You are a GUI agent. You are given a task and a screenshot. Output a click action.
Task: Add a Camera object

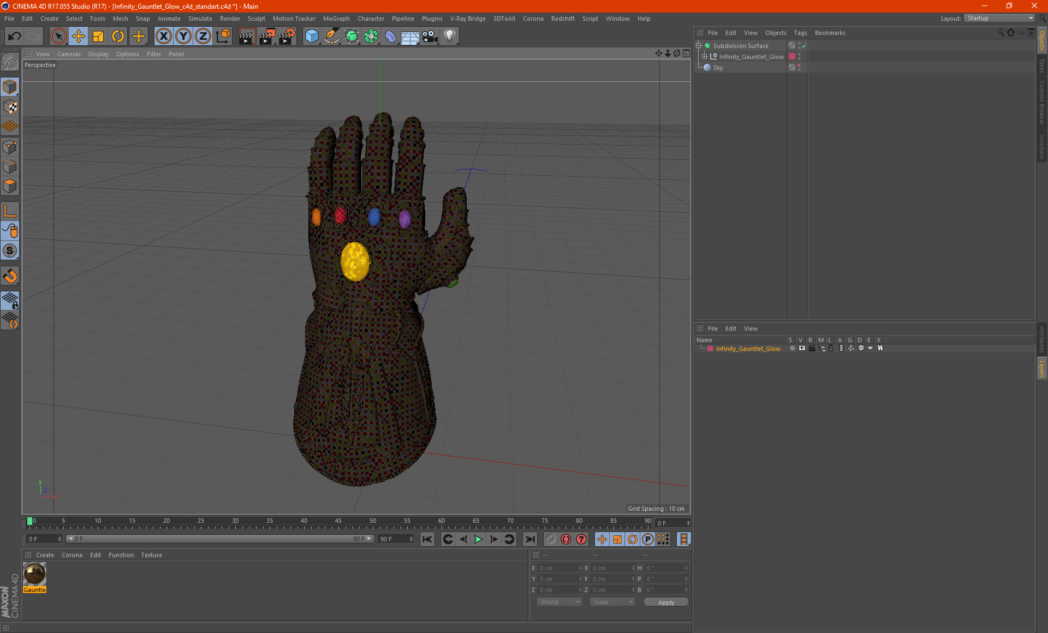tap(430, 36)
